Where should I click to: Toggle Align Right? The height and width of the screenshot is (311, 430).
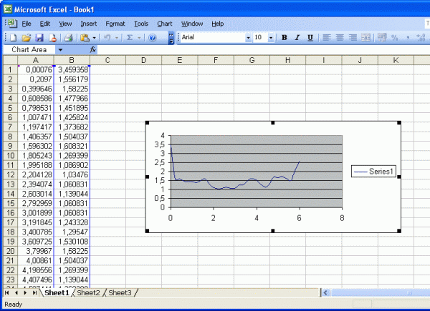[x=353, y=37]
